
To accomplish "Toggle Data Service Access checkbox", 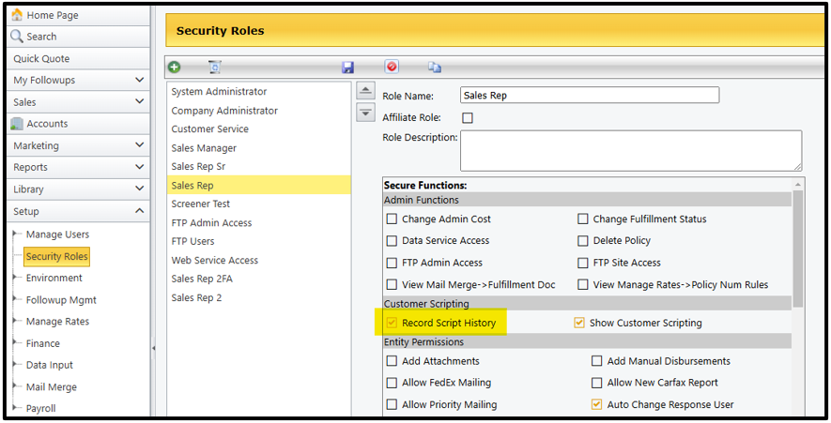I will [392, 241].
